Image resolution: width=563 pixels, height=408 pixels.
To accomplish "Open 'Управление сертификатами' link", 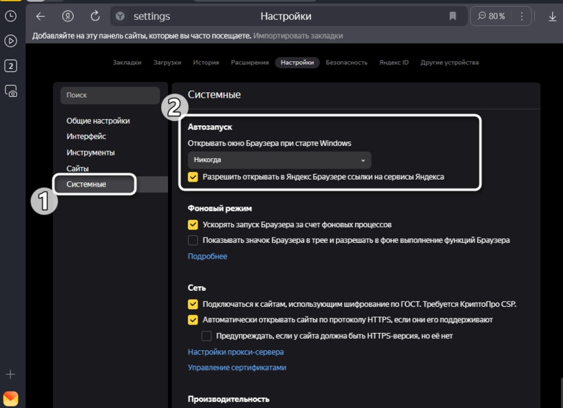I will (237, 367).
